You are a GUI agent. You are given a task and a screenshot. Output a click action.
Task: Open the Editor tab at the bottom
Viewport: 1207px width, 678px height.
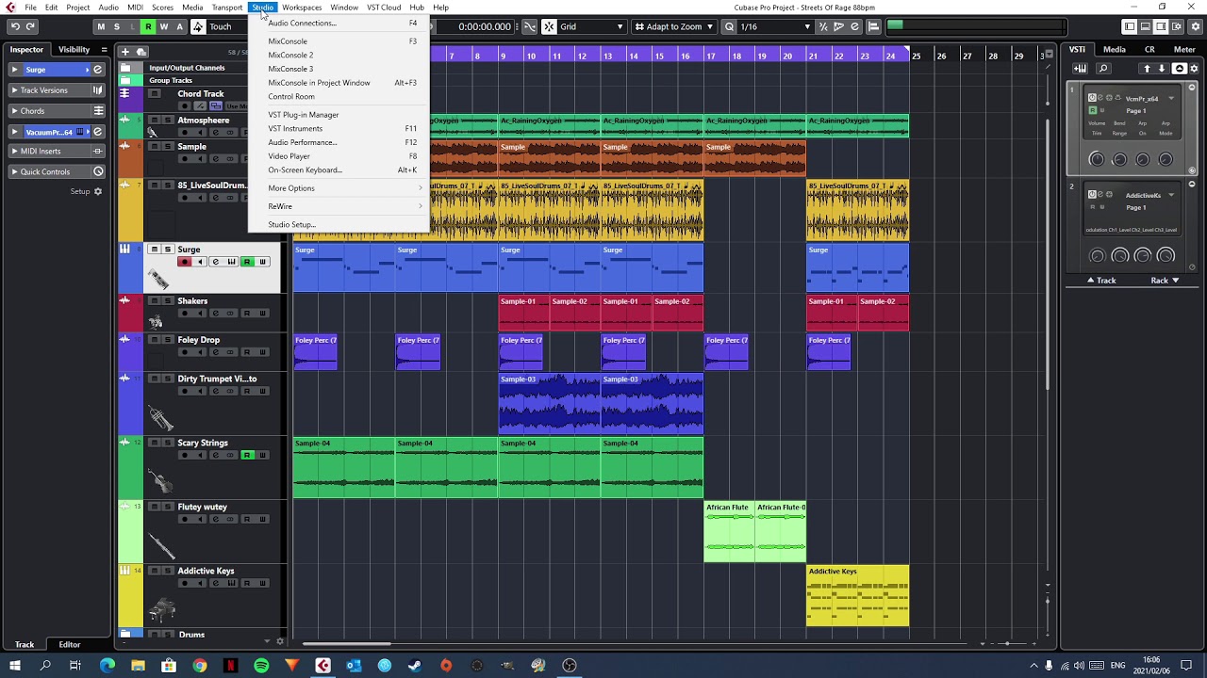[70, 645]
